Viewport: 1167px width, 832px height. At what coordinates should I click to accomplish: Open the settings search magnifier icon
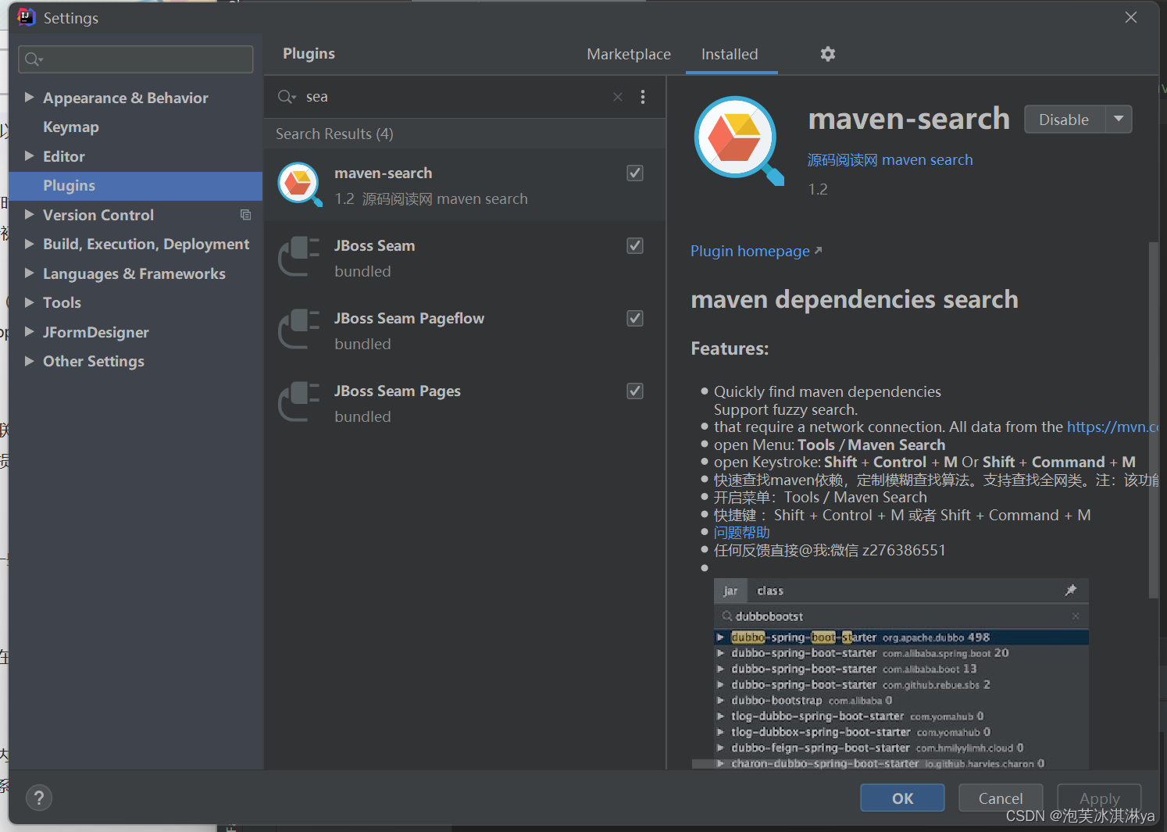tap(34, 59)
